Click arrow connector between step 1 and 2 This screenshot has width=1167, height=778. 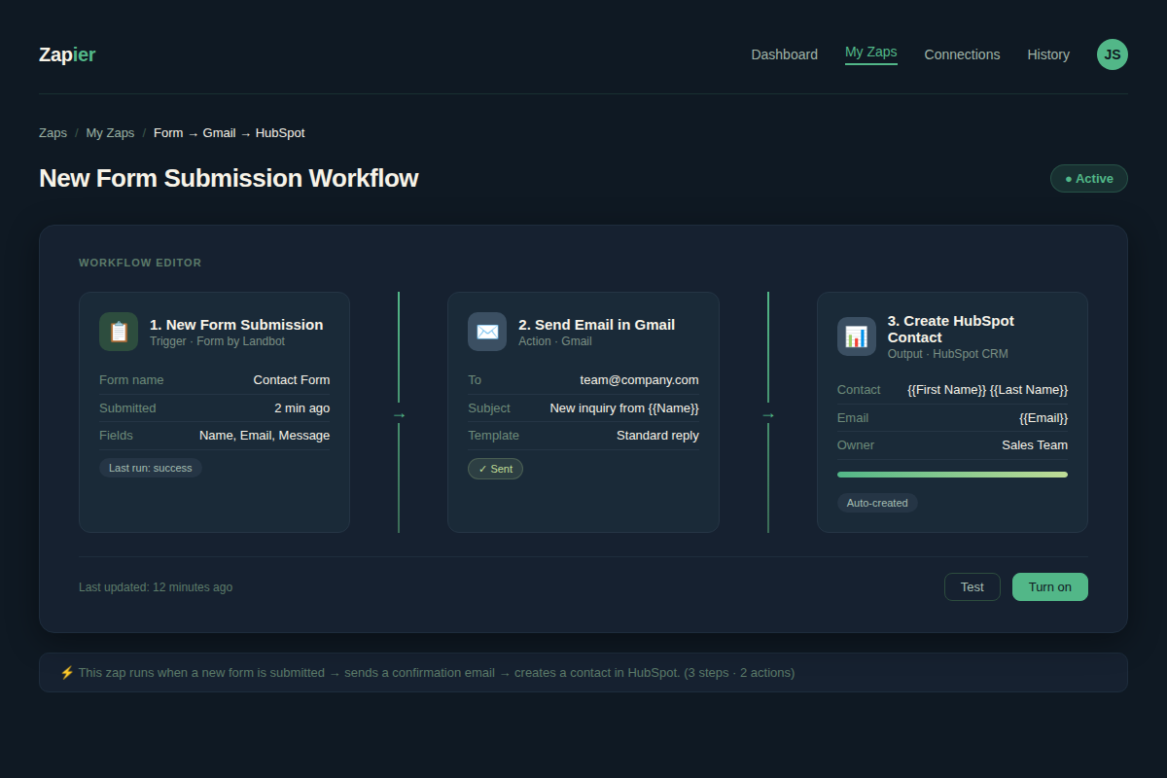click(399, 415)
